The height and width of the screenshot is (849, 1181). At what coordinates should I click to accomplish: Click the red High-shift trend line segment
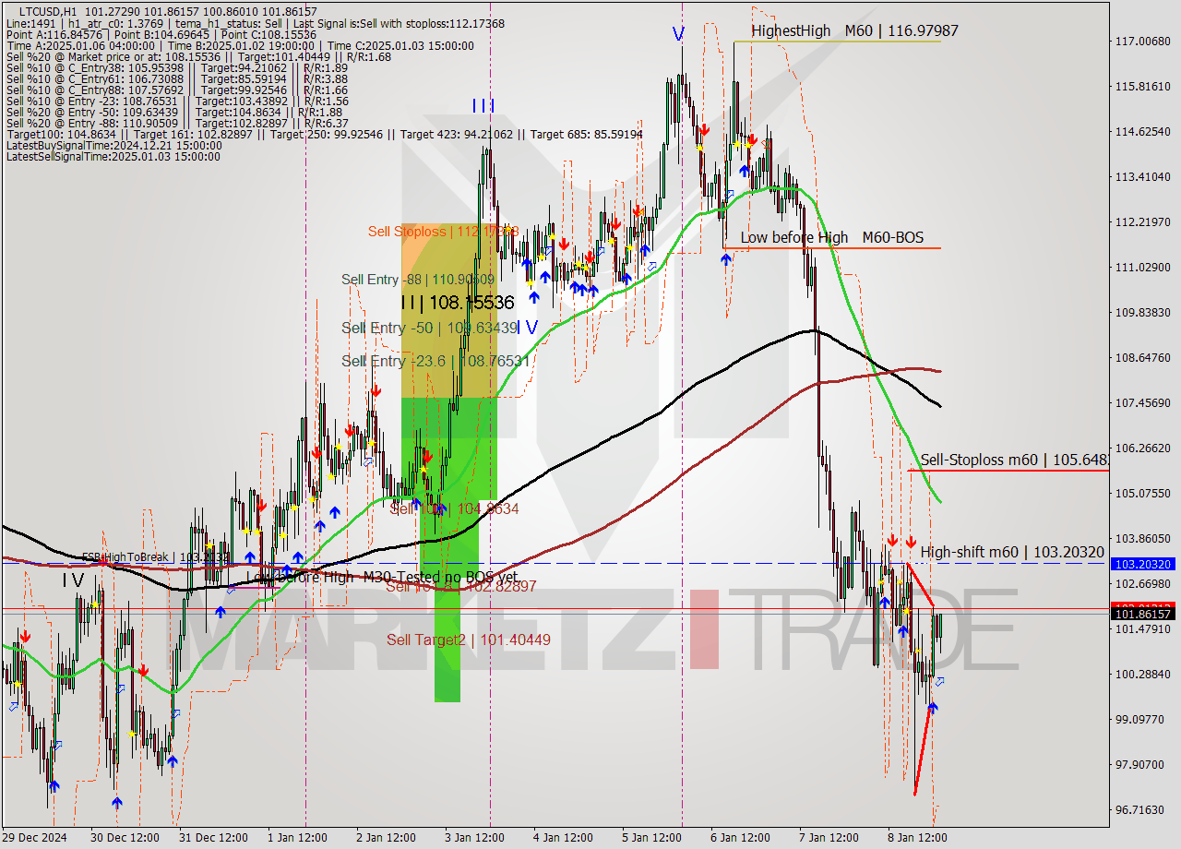coord(922,585)
